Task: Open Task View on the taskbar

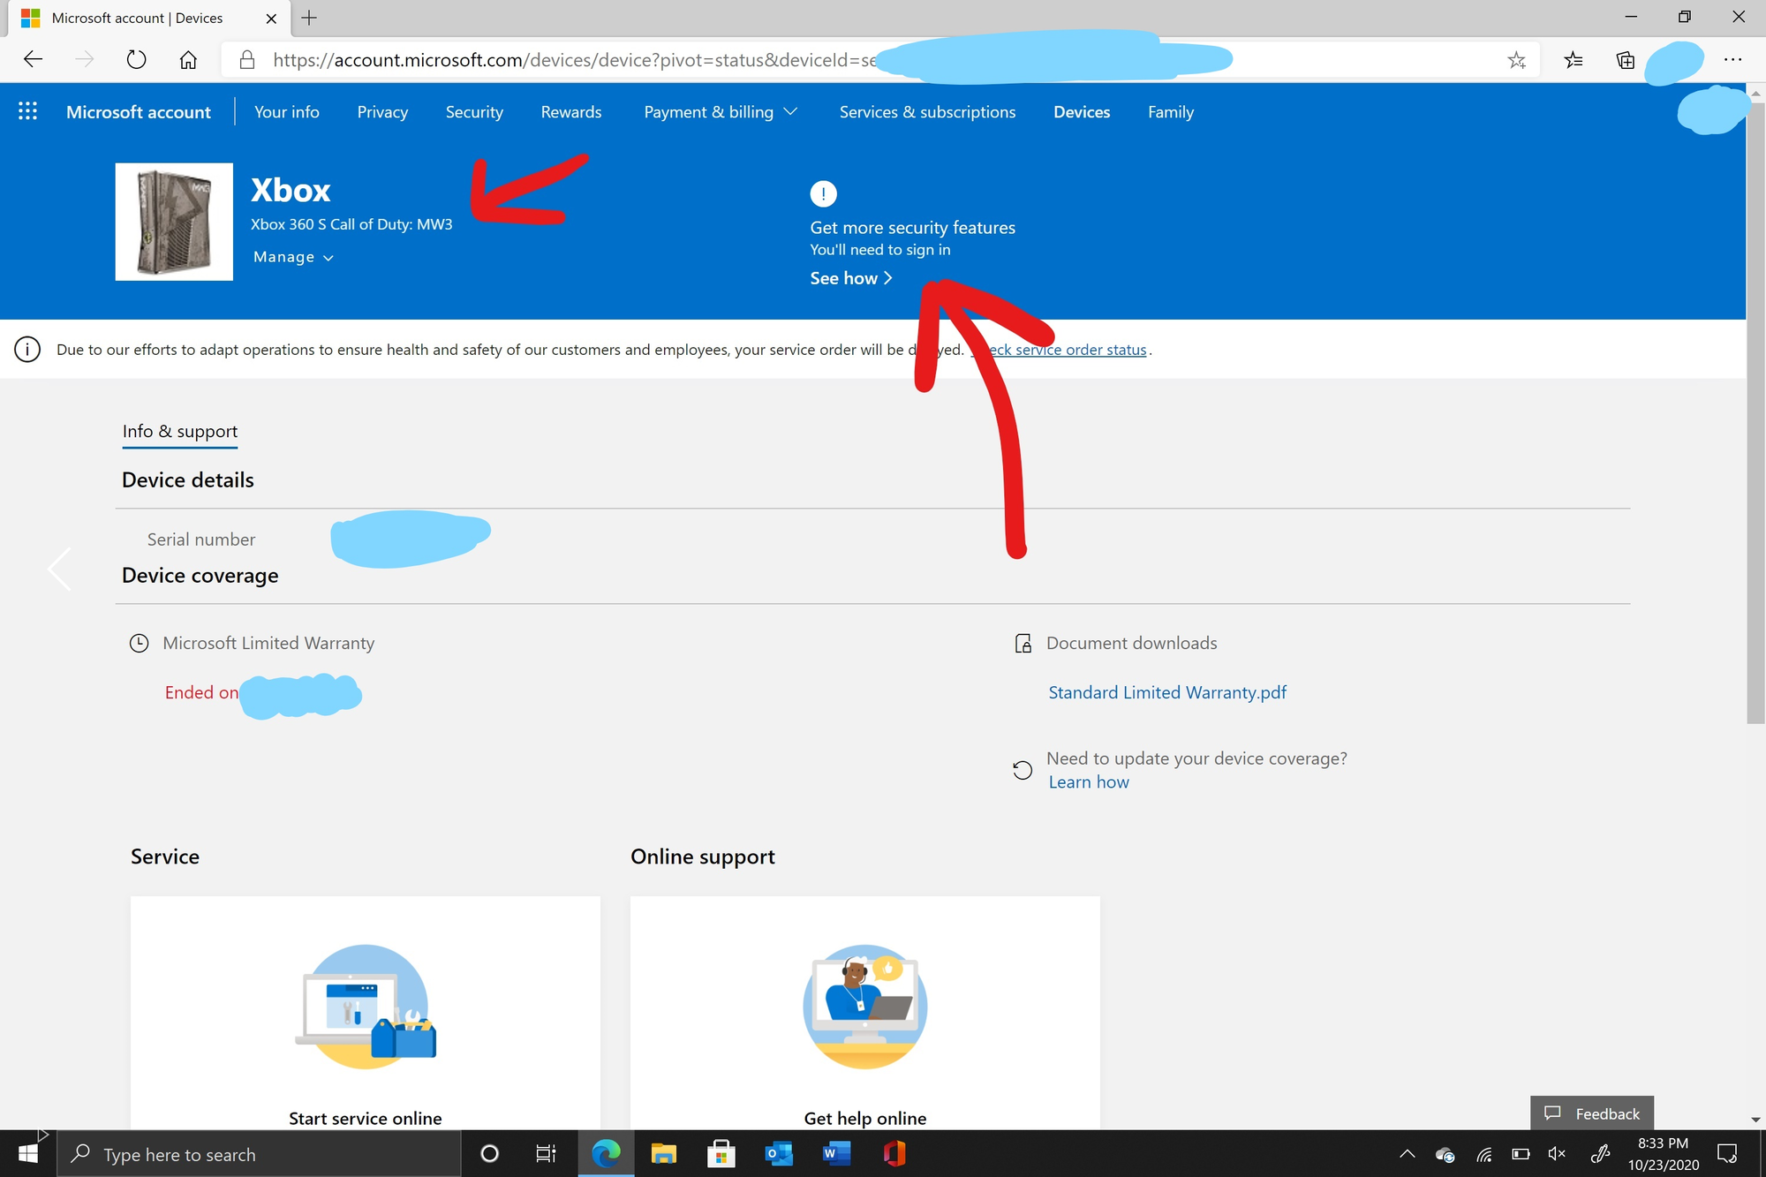Action: click(x=546, y=1154)
